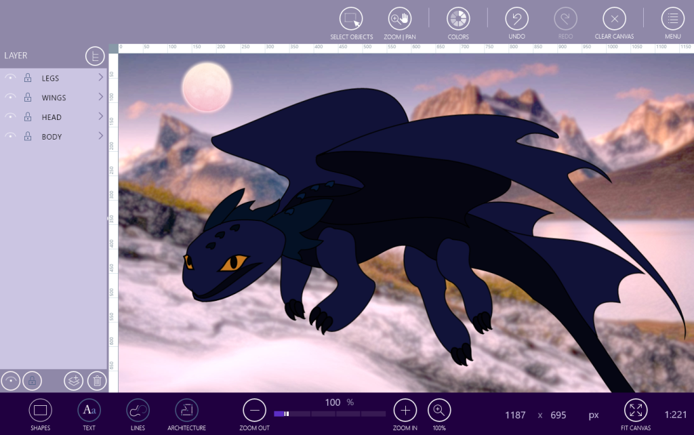Undo the last action
The width and height of the screenshot is (694, 435).
[516, 19]
